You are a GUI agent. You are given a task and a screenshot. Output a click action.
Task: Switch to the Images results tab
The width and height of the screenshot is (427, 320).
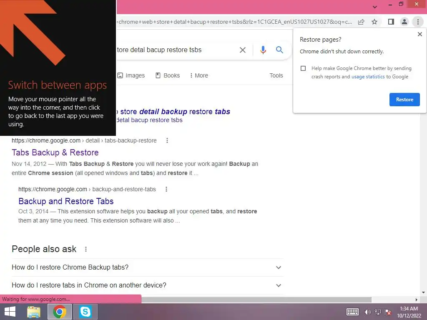[131, 75]
